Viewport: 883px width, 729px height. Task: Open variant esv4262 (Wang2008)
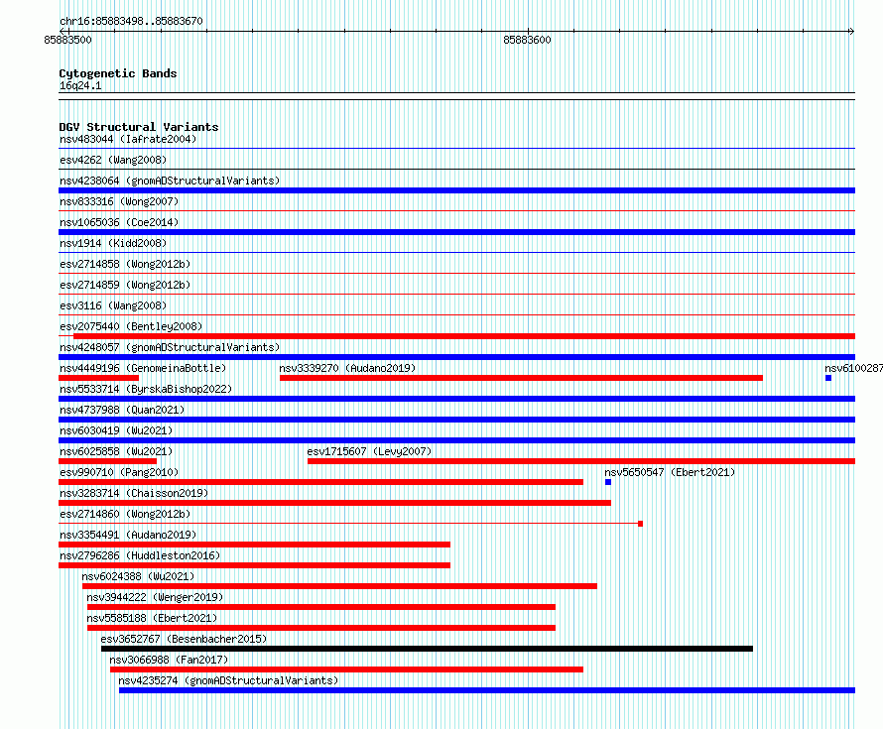click(113, 160)
